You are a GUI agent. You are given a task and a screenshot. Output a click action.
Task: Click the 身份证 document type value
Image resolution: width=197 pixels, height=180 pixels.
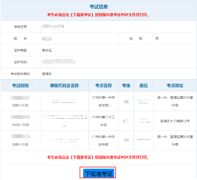(x=47, y=50)
